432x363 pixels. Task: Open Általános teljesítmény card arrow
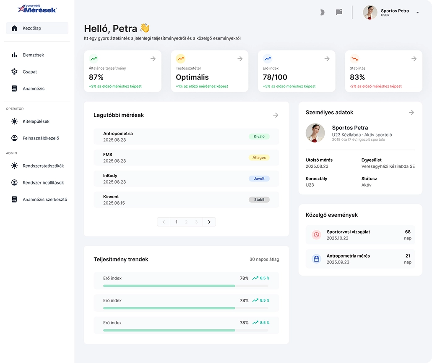(x=153, y=58)
